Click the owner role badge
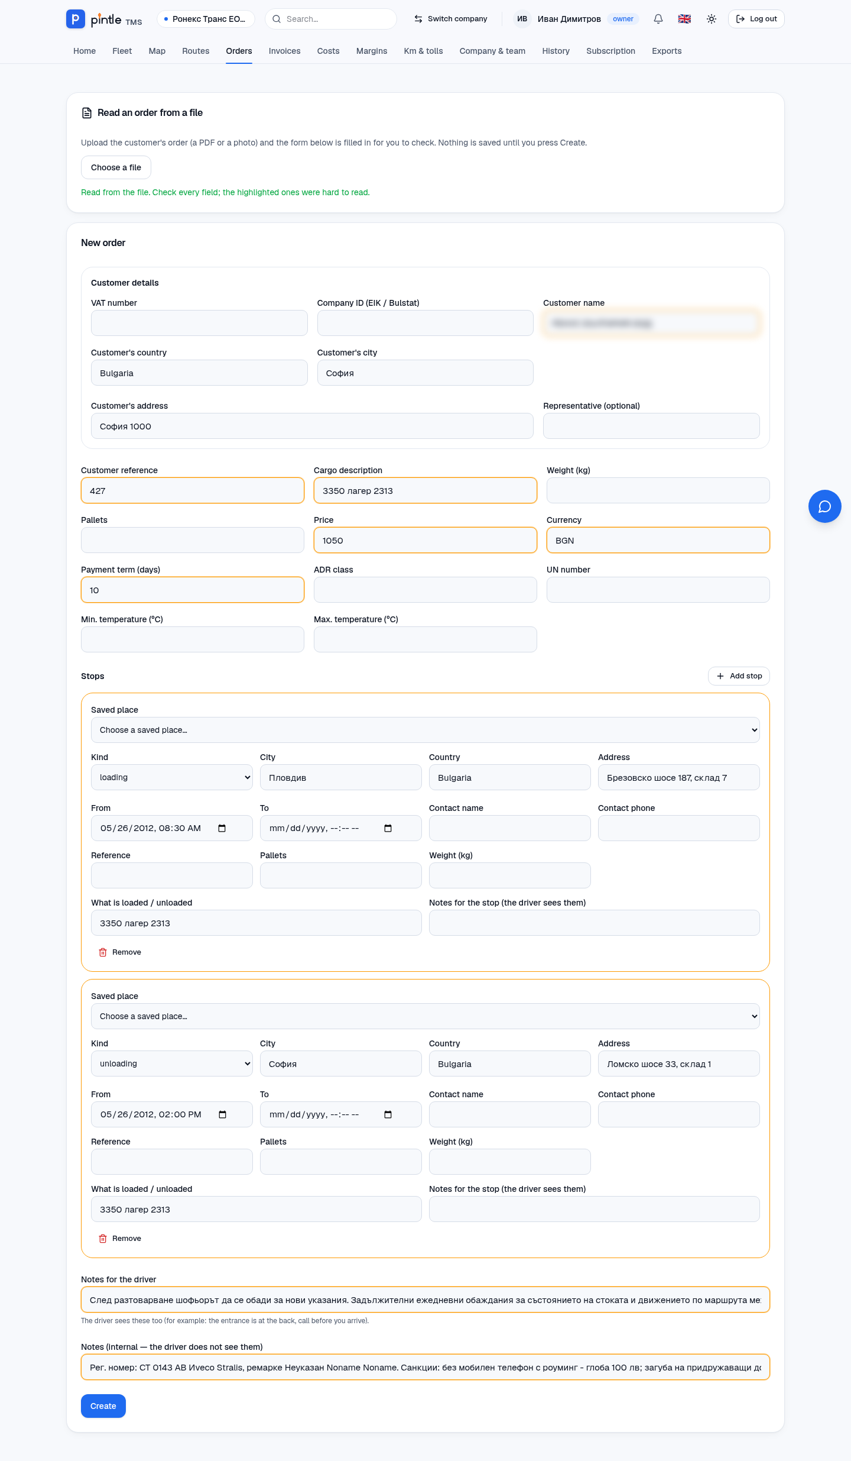Viewport: 851px width, 1461px height. (623, 19)
